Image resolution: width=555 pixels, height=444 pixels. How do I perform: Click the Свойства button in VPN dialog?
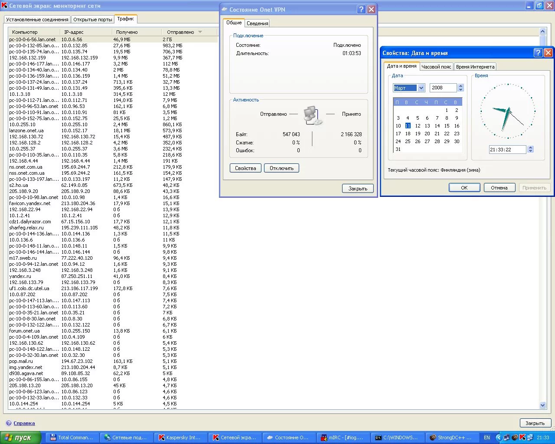point(245,168)
